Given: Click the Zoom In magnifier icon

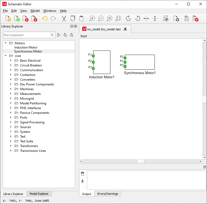Looking at the screenshot, I should [x=92, y=18].
